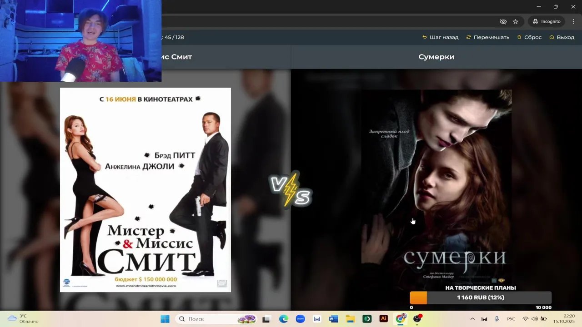The height and width of the screenshot is (327, 582).
Task: Click the taskbar Поиск search box
Action: click(x=216, y=319)
